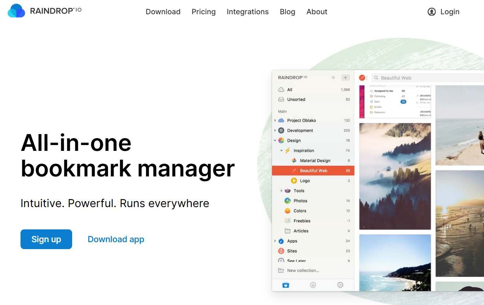Select the Beautiful Web collection
484x305 pixels.
click(x=313, y=171)
